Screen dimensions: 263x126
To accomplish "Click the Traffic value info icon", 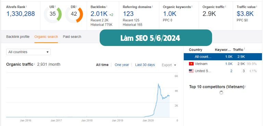I will click(257, 6).
